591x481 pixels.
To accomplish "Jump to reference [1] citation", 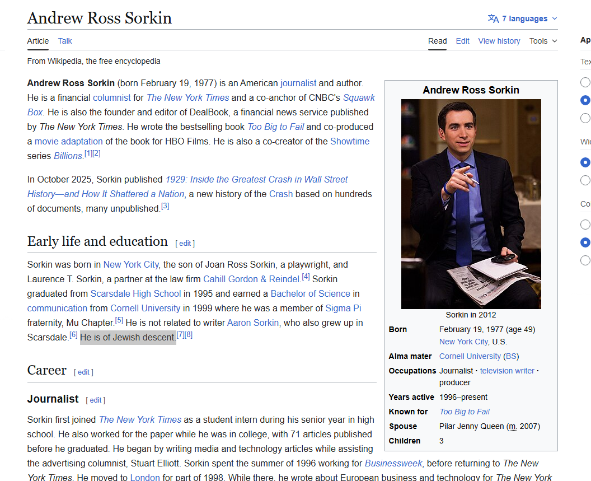I will pos(88,153).
